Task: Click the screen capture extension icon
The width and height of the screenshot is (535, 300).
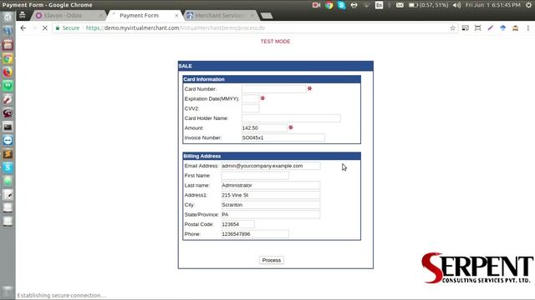Action: (x=477, y=28)
